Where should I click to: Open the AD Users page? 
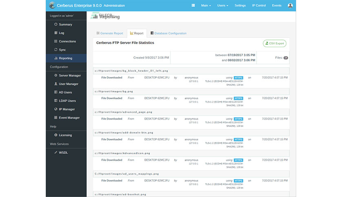(66, 92)
